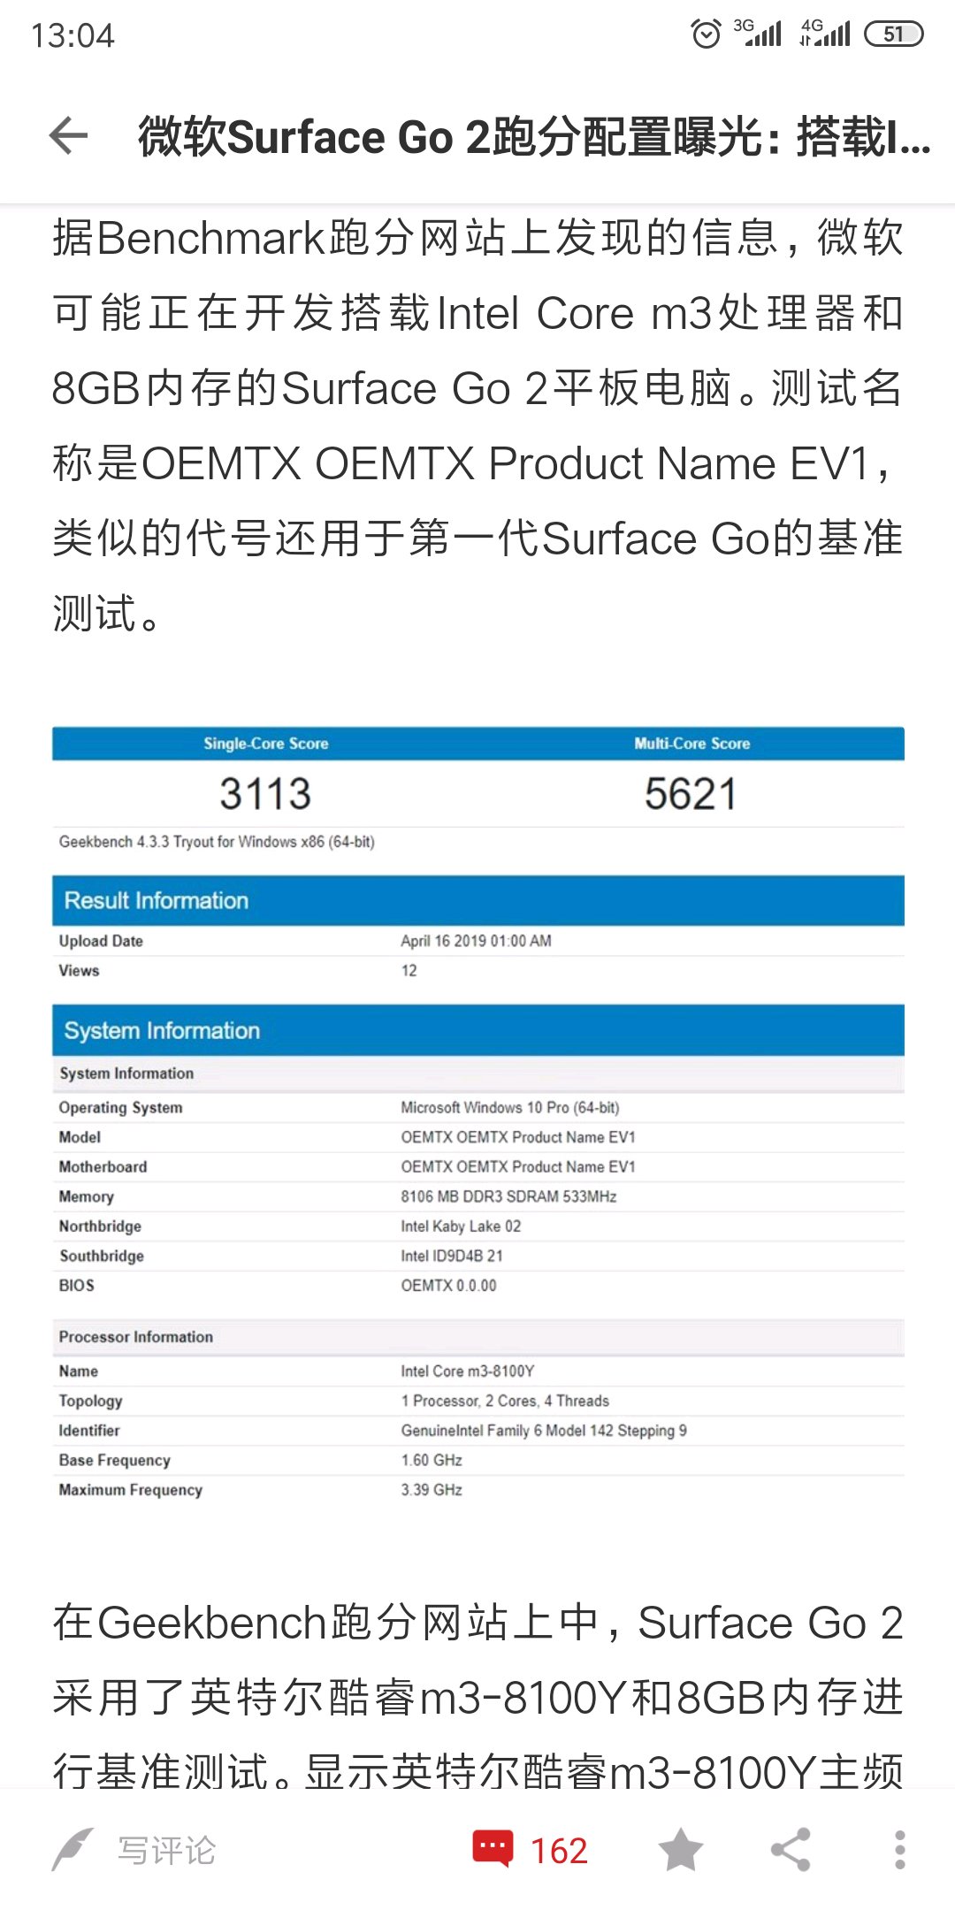Tap the Views count 12
The image size is (955, 1910).
(409, 970)
